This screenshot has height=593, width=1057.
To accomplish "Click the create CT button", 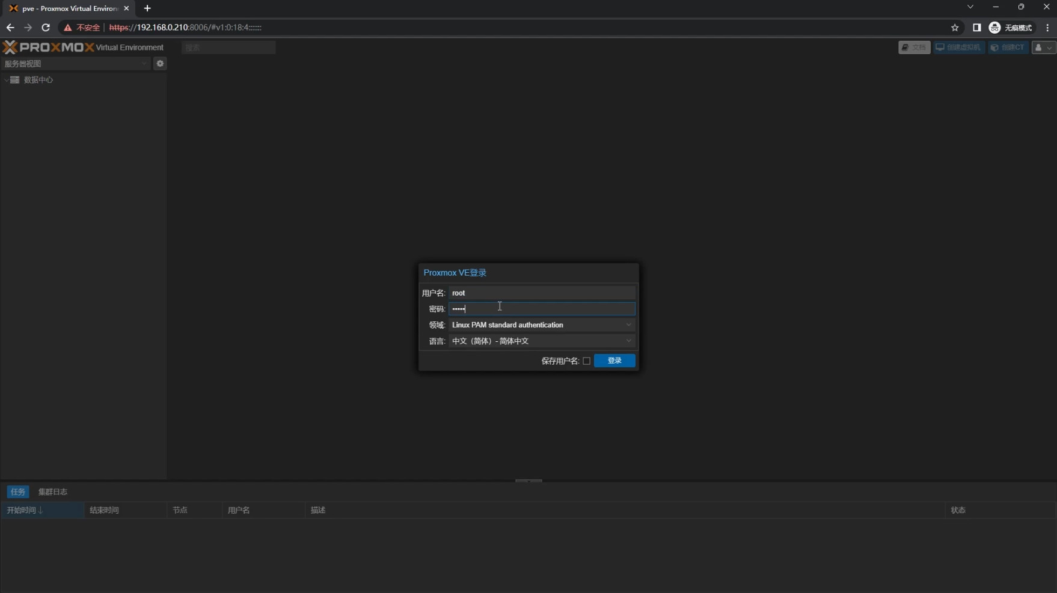I will click(1008, 47).
